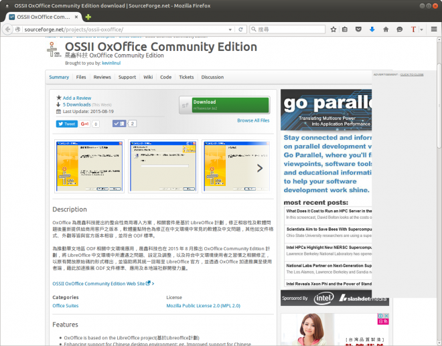Screen dimensions: 442x346
Task: Show next screenshot with right chevron
Action: point(260,168)
